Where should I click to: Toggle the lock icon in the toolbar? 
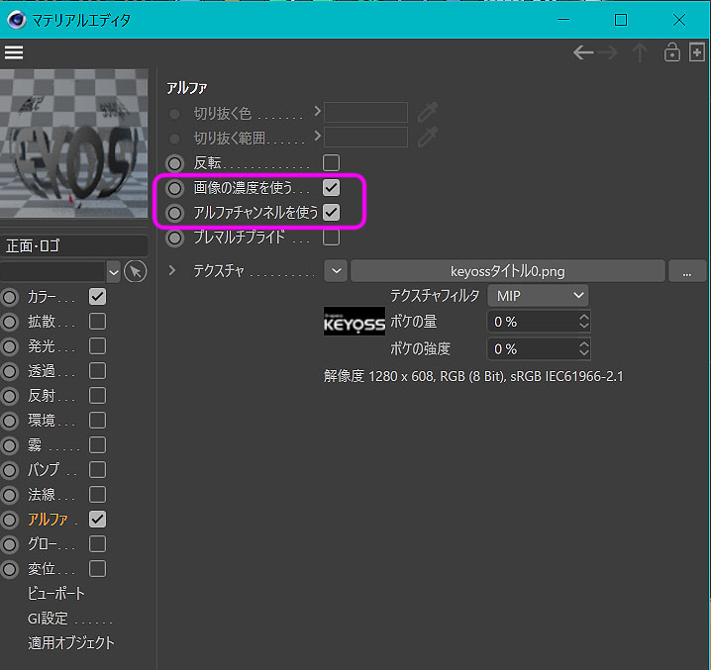(672, 52)
